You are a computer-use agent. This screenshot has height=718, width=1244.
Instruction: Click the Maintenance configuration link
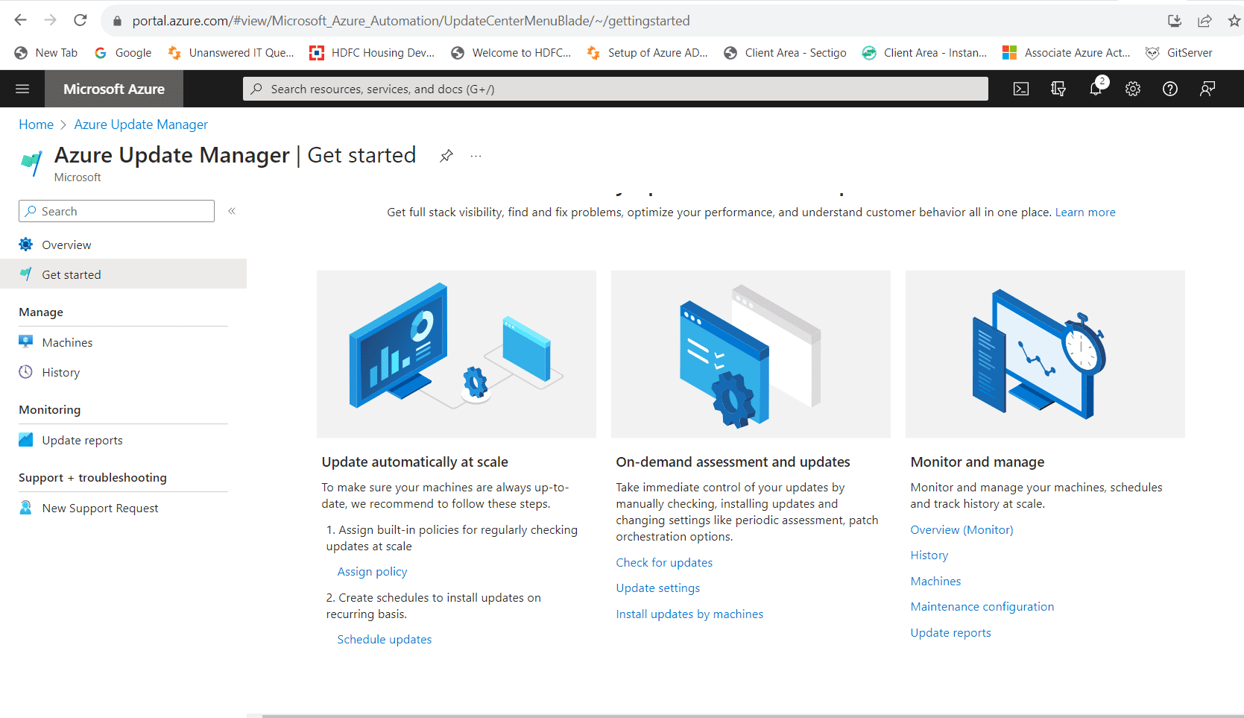pyautogui.click(x=982, y=607)
